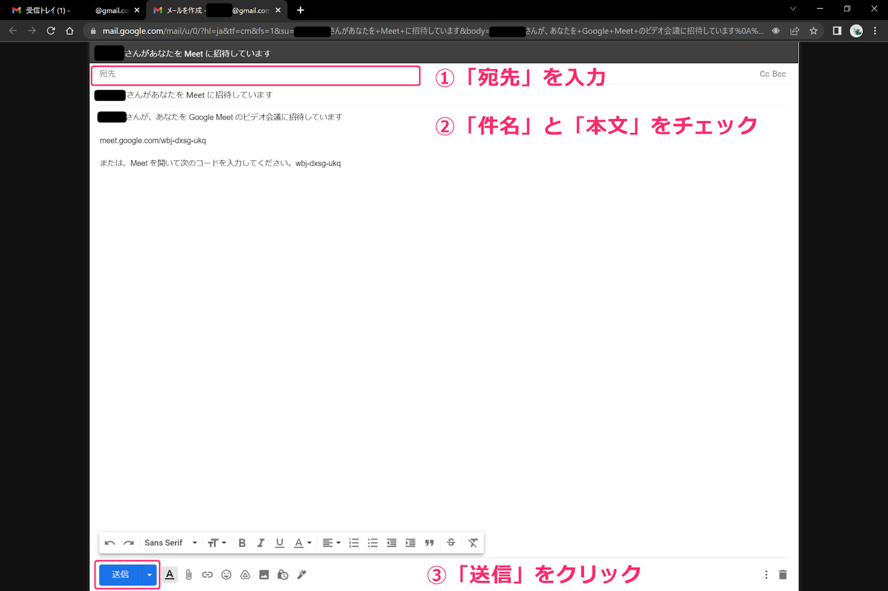View site information lock icon

pyautogui.click(x=93, y=31)
